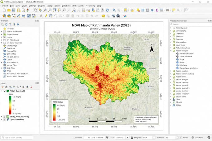Activate the Identify Features tool
Screen dimensions: 212x141
tap(114, 10)
